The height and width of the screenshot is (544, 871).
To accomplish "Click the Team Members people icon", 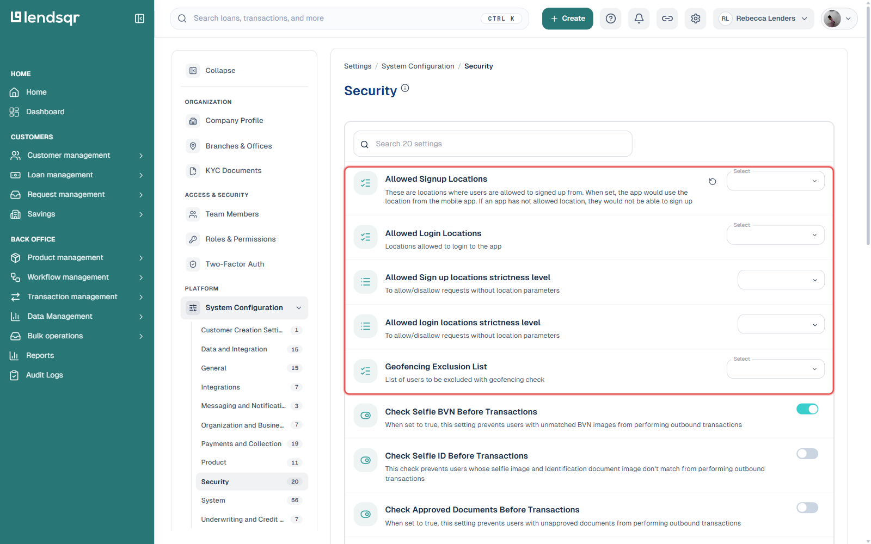I will pos(193,214).
